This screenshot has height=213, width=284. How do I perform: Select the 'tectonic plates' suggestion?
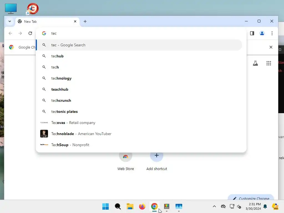[x=139, y=111]
